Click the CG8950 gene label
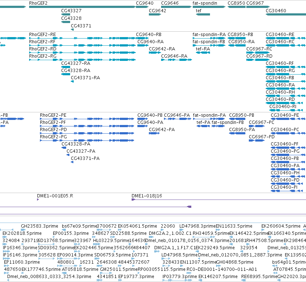Image resolution: width=306 pixels, height=282 pixels. [236, 3]
